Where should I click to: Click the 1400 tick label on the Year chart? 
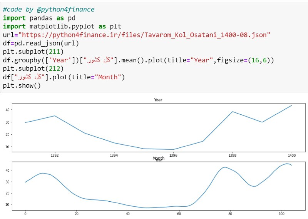(292, 155)
